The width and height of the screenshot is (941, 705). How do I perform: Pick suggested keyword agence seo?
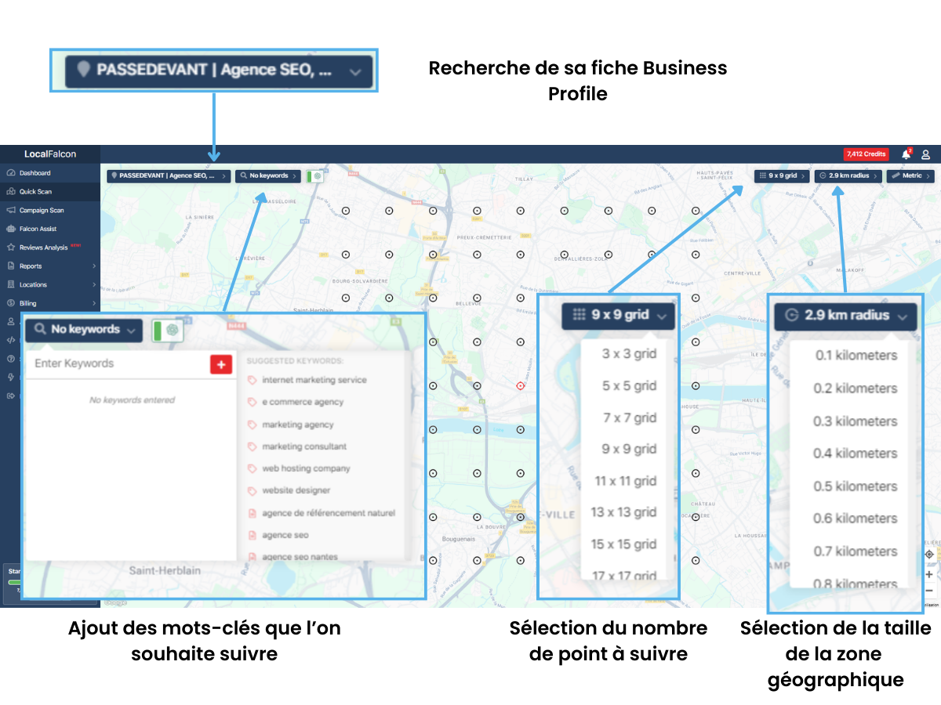click(285, 535)
